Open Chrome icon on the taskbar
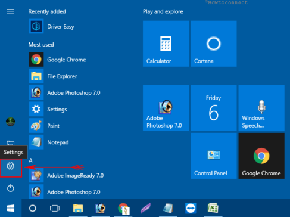The width and height of the screenshot is (290, 217). point(123,209)
